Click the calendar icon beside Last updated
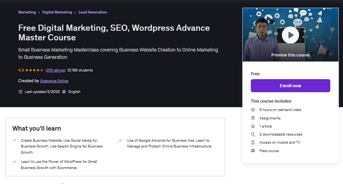This screenshot has width=343, height=184. [x=21, y=92]
